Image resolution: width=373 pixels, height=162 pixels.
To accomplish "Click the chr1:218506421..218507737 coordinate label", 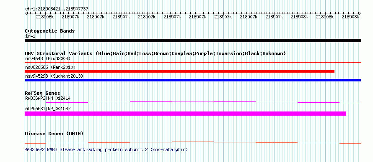I will [x=57, y=9].
